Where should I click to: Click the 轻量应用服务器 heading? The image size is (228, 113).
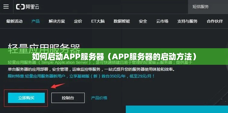44,49
